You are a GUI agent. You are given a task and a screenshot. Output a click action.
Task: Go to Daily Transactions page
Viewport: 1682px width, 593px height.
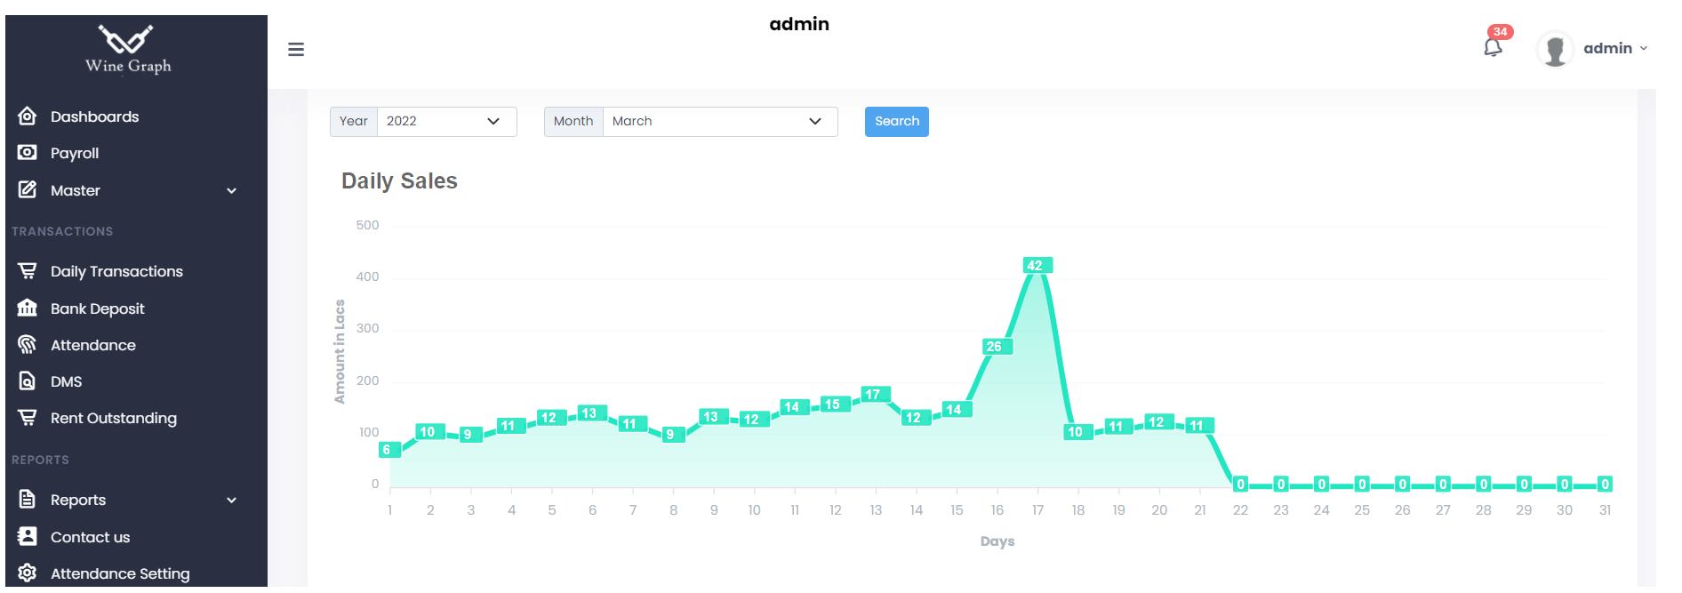pos(116,272)
